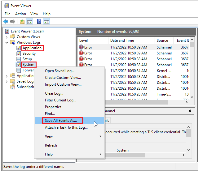Click the Subscriptions icon in tree
Screen dimensions: 198x171
pos(13,87)
